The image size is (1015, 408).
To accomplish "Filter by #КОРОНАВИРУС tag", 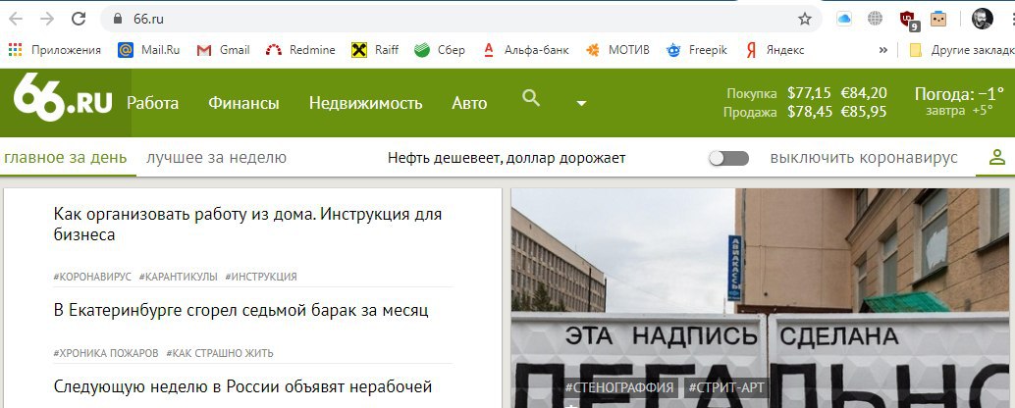I will [92, 277].
